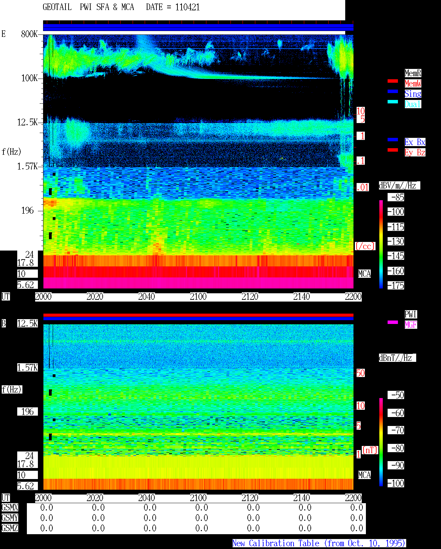Click the -85 color scale value
The image size is (441, 549).
pyautogui.click(x=396, y=197)
